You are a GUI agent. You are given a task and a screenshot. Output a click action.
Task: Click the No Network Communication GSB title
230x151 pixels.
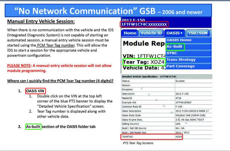click(108, 11)
